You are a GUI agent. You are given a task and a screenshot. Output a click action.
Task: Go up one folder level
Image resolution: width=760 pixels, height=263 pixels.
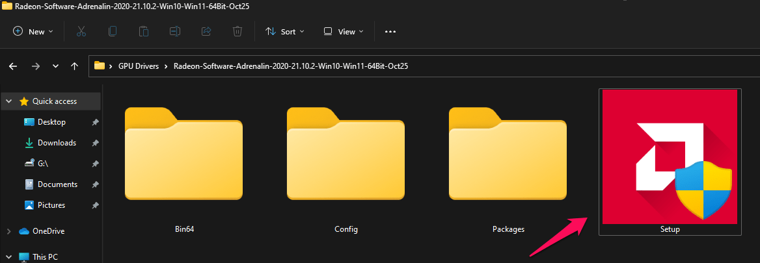tap(74, 66)
